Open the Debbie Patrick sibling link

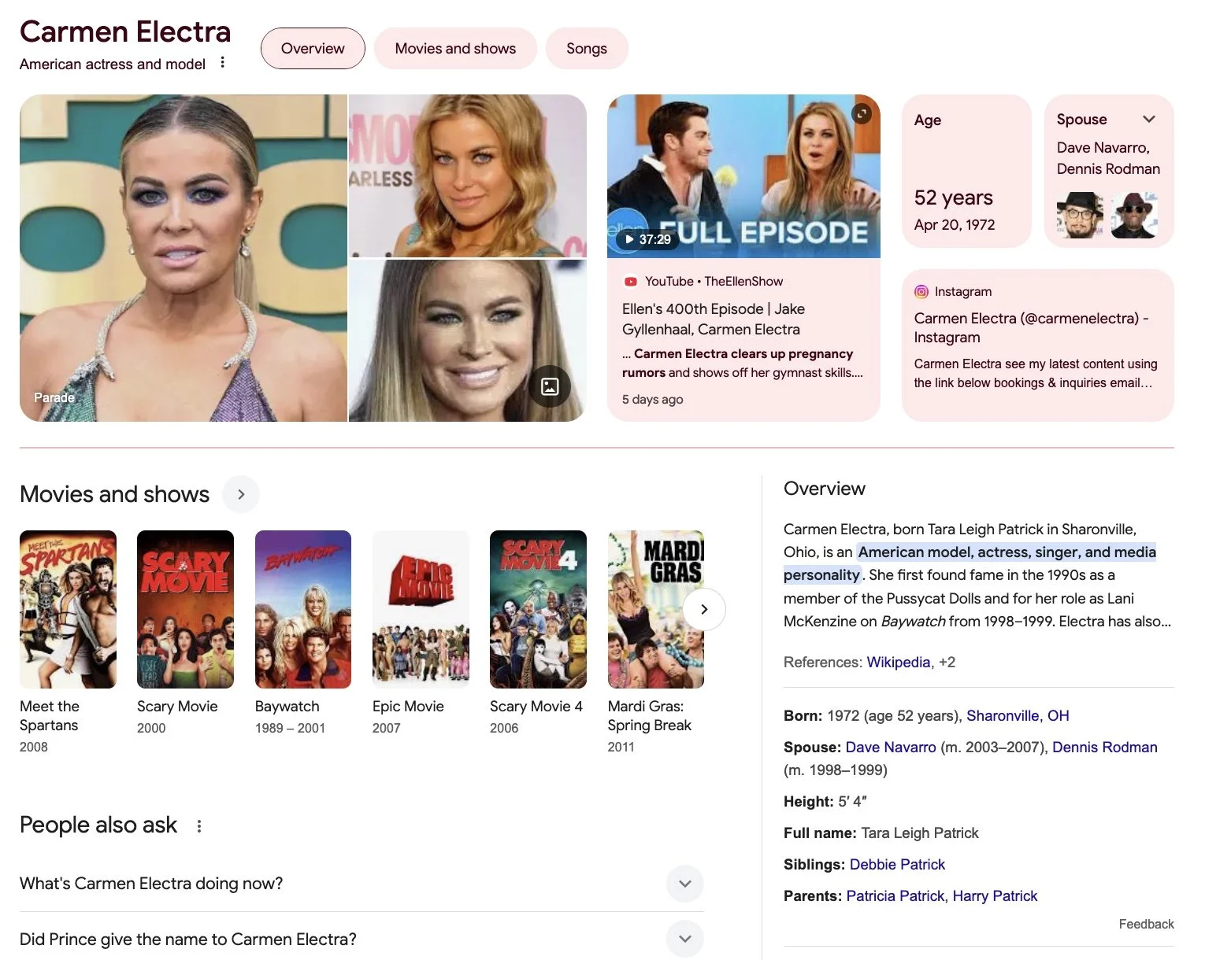(897, 865)
